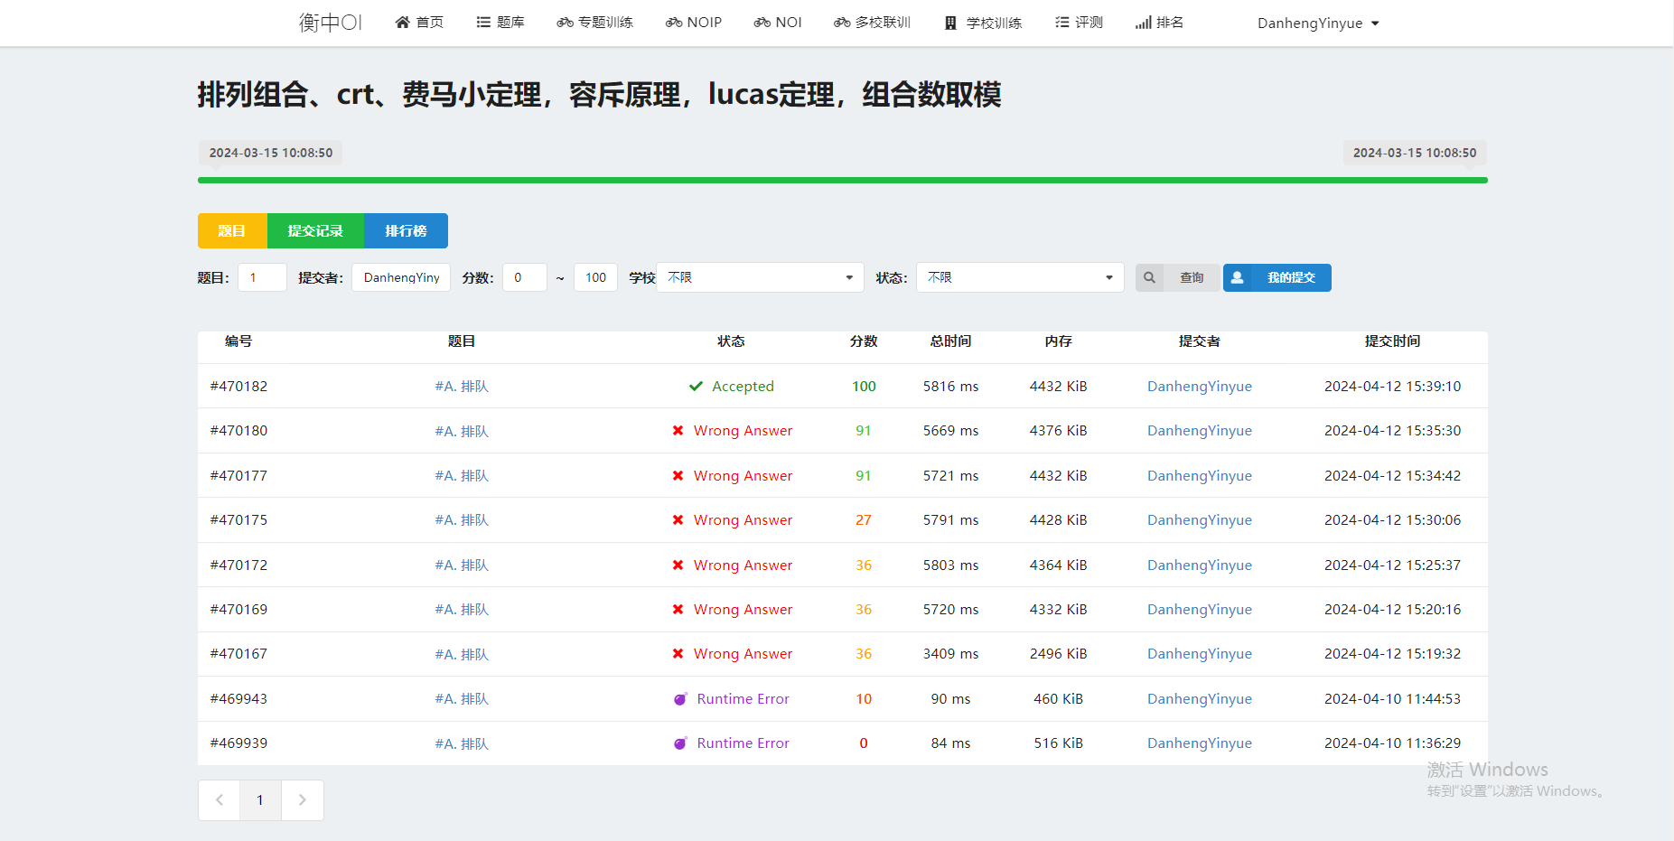1674x841 pixels.
Task: Open the 首页 home menu item
Action: tap(419, 23)
